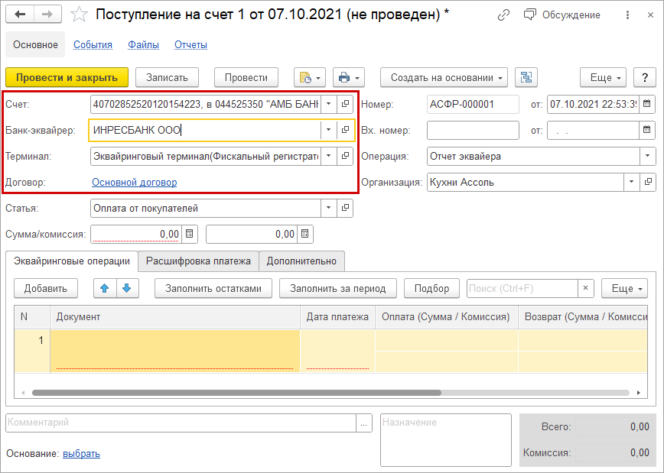Click the Документ cell in row 1
The width and height of the screenshot is (664, 473).
(x=175, y=352)
